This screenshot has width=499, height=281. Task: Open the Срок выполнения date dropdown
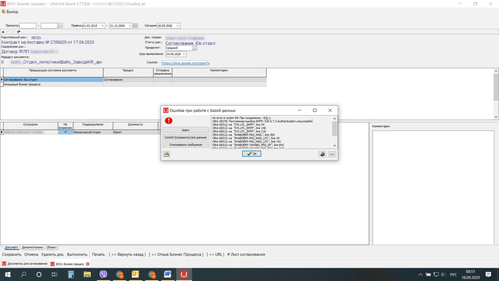tap(184, 54)
